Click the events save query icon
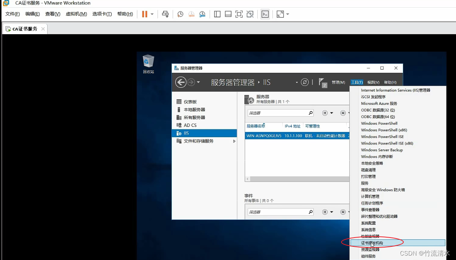The width and height of the screenshot is (456, 260). 343,212
